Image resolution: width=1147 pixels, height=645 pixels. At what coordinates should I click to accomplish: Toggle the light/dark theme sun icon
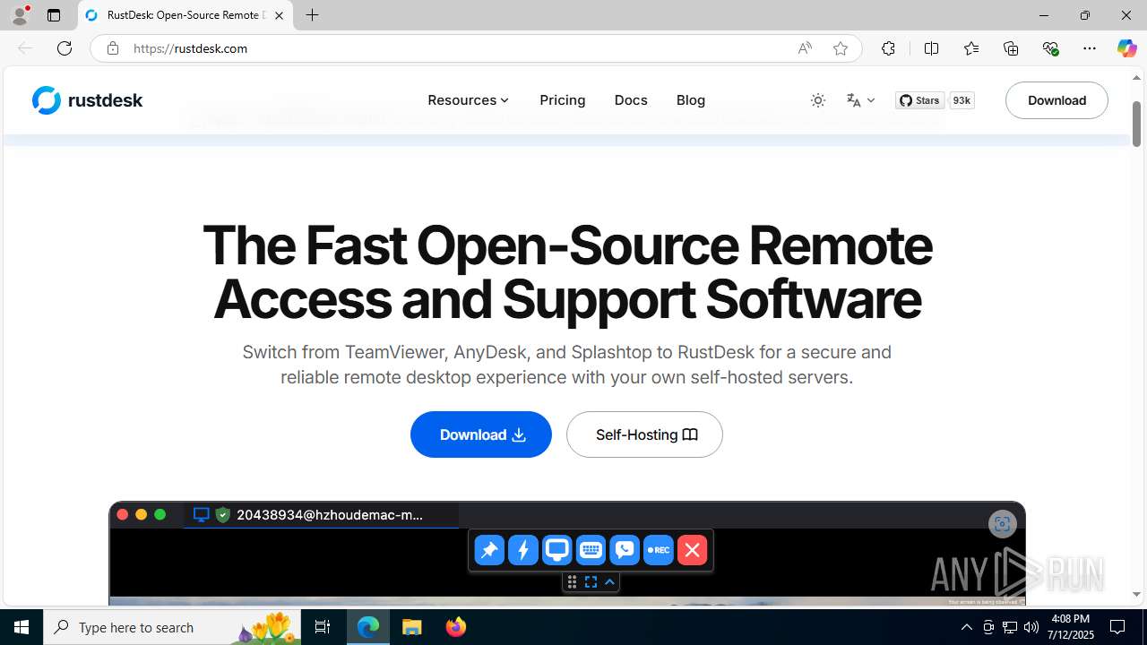click(818, 100)
